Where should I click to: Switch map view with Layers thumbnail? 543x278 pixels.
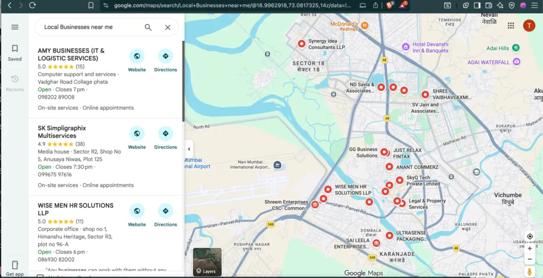pyautogui.click(x=207, y=262)
